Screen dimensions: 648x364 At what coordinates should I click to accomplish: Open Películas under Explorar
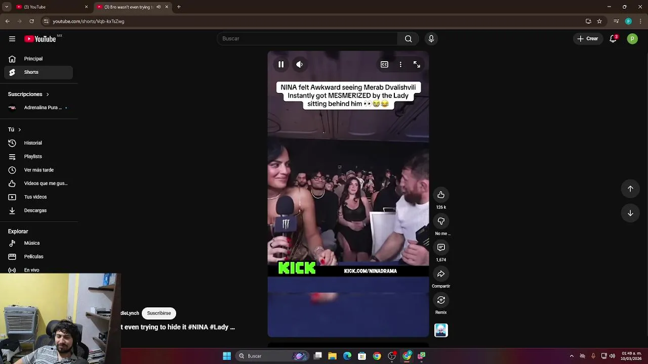click(38, 257)
